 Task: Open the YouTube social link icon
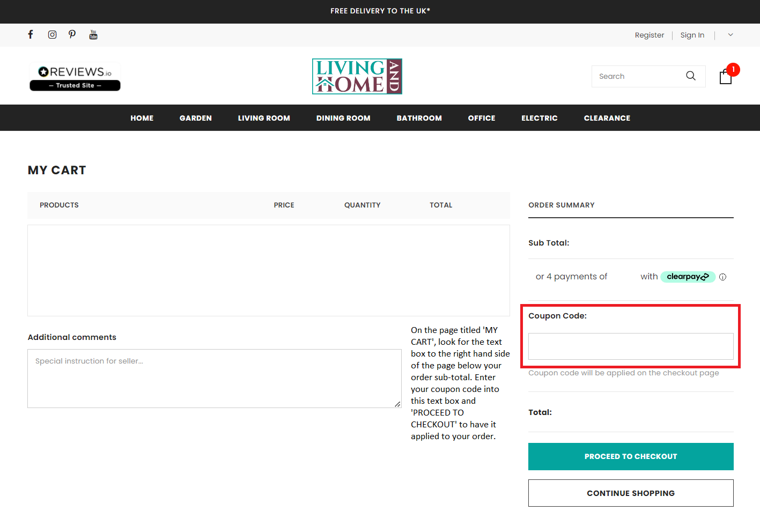pyautogui.click(x=93, y=35)
